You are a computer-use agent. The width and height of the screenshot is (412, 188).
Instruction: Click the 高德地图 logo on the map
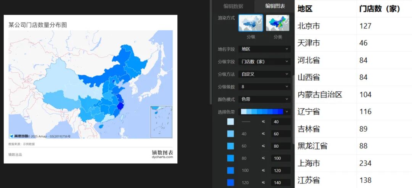click(18, 136)
